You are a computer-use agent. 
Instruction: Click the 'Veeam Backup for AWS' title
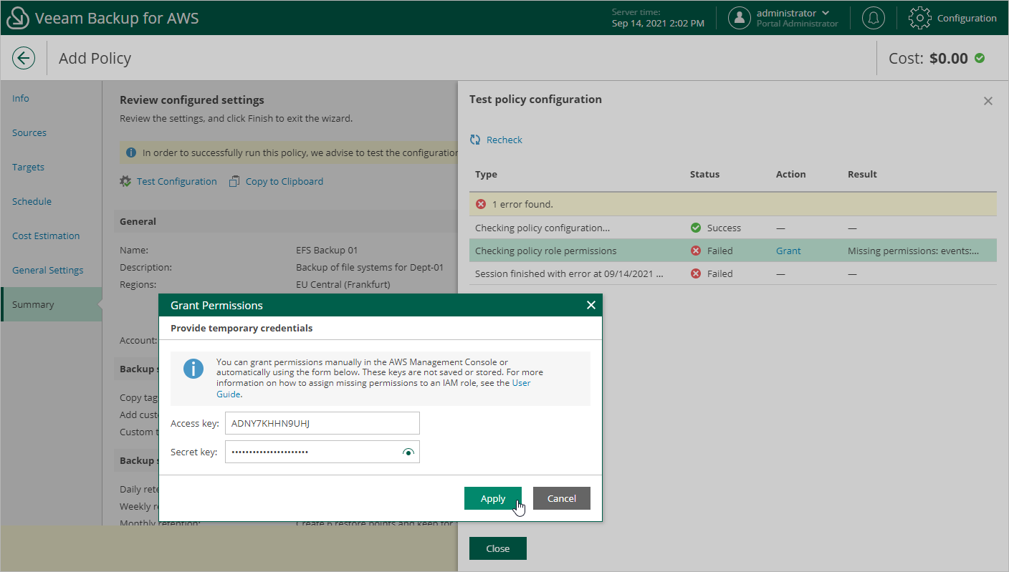point(117,18)
